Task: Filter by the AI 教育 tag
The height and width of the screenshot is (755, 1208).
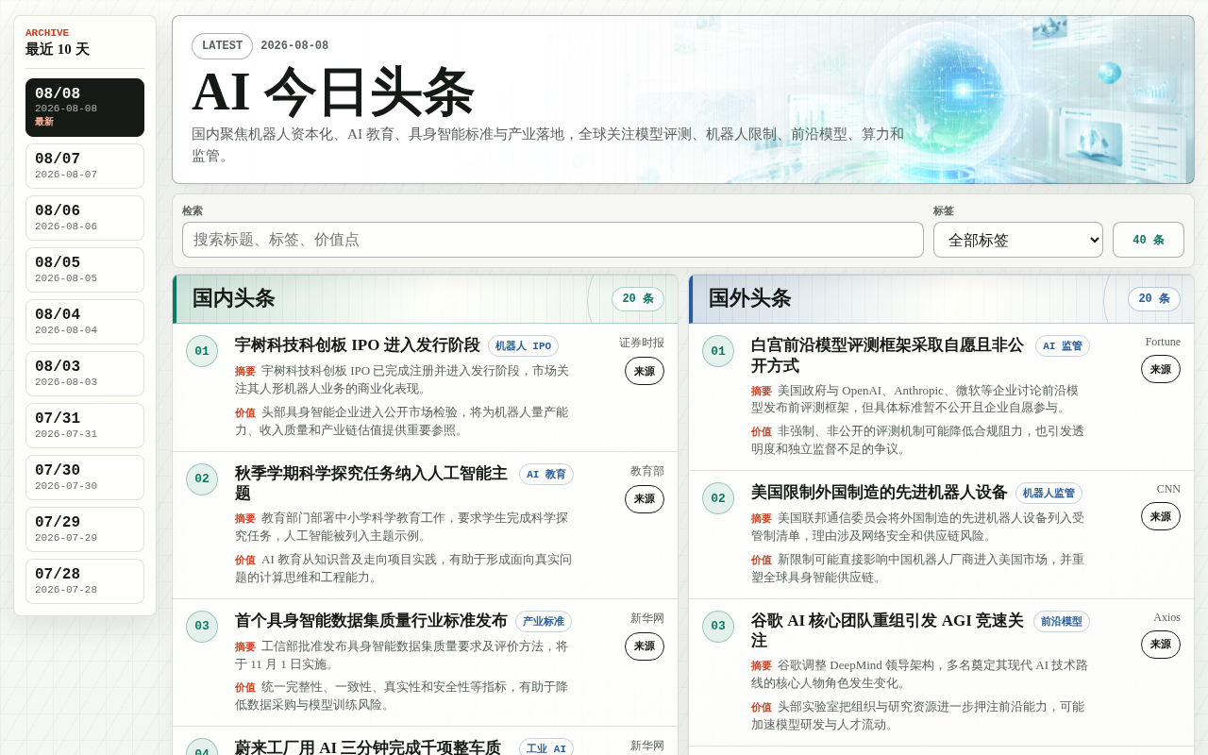Action: 546,475
